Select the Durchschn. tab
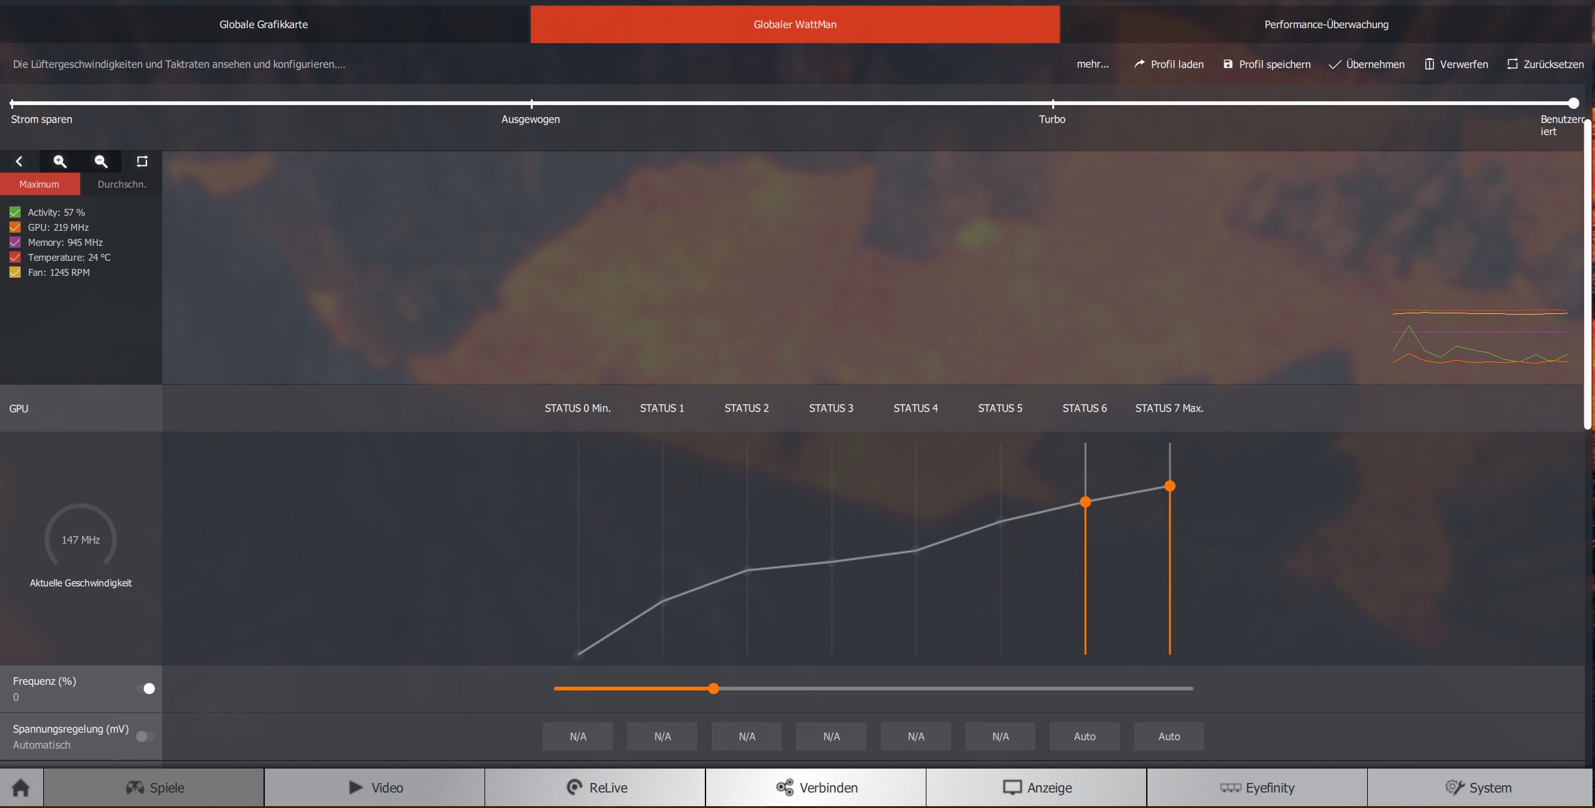 (x=121, y=184)
